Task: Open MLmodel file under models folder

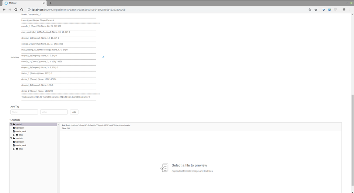Action: coord(20,142)
